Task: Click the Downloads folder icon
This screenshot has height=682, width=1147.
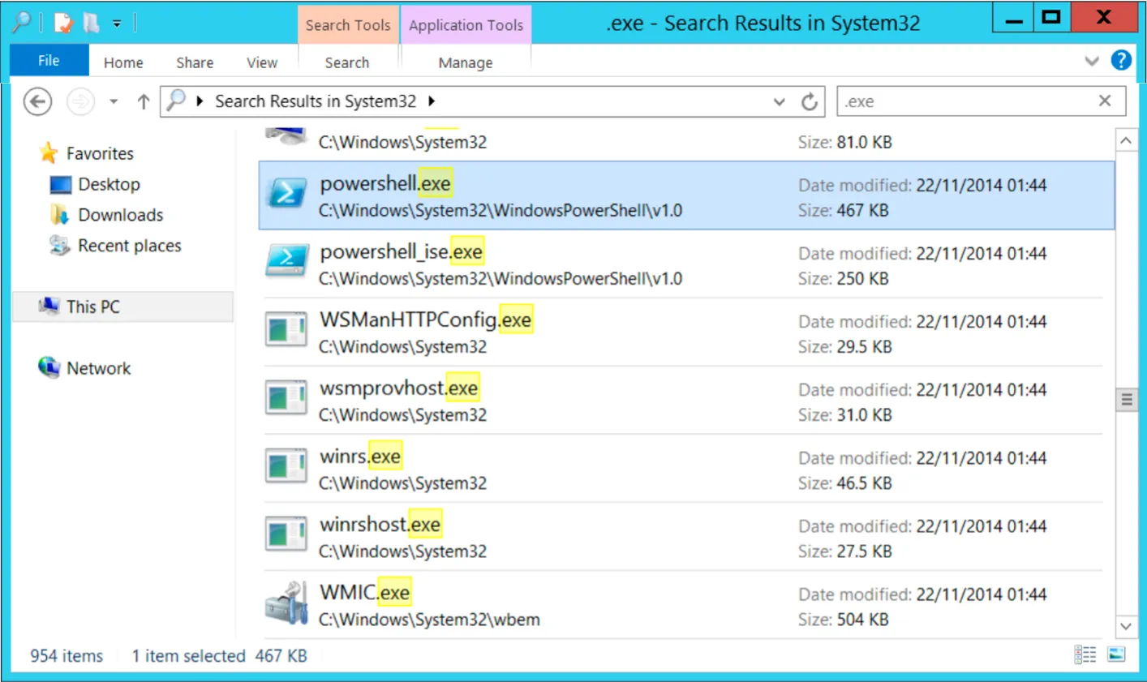Action: [x=60, y=215]
